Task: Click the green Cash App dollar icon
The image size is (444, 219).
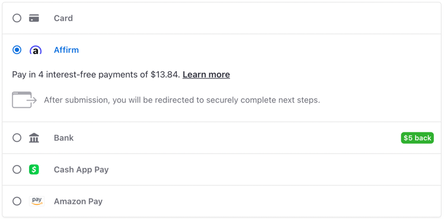Action: pyautogui.click(x=34, y=170)
